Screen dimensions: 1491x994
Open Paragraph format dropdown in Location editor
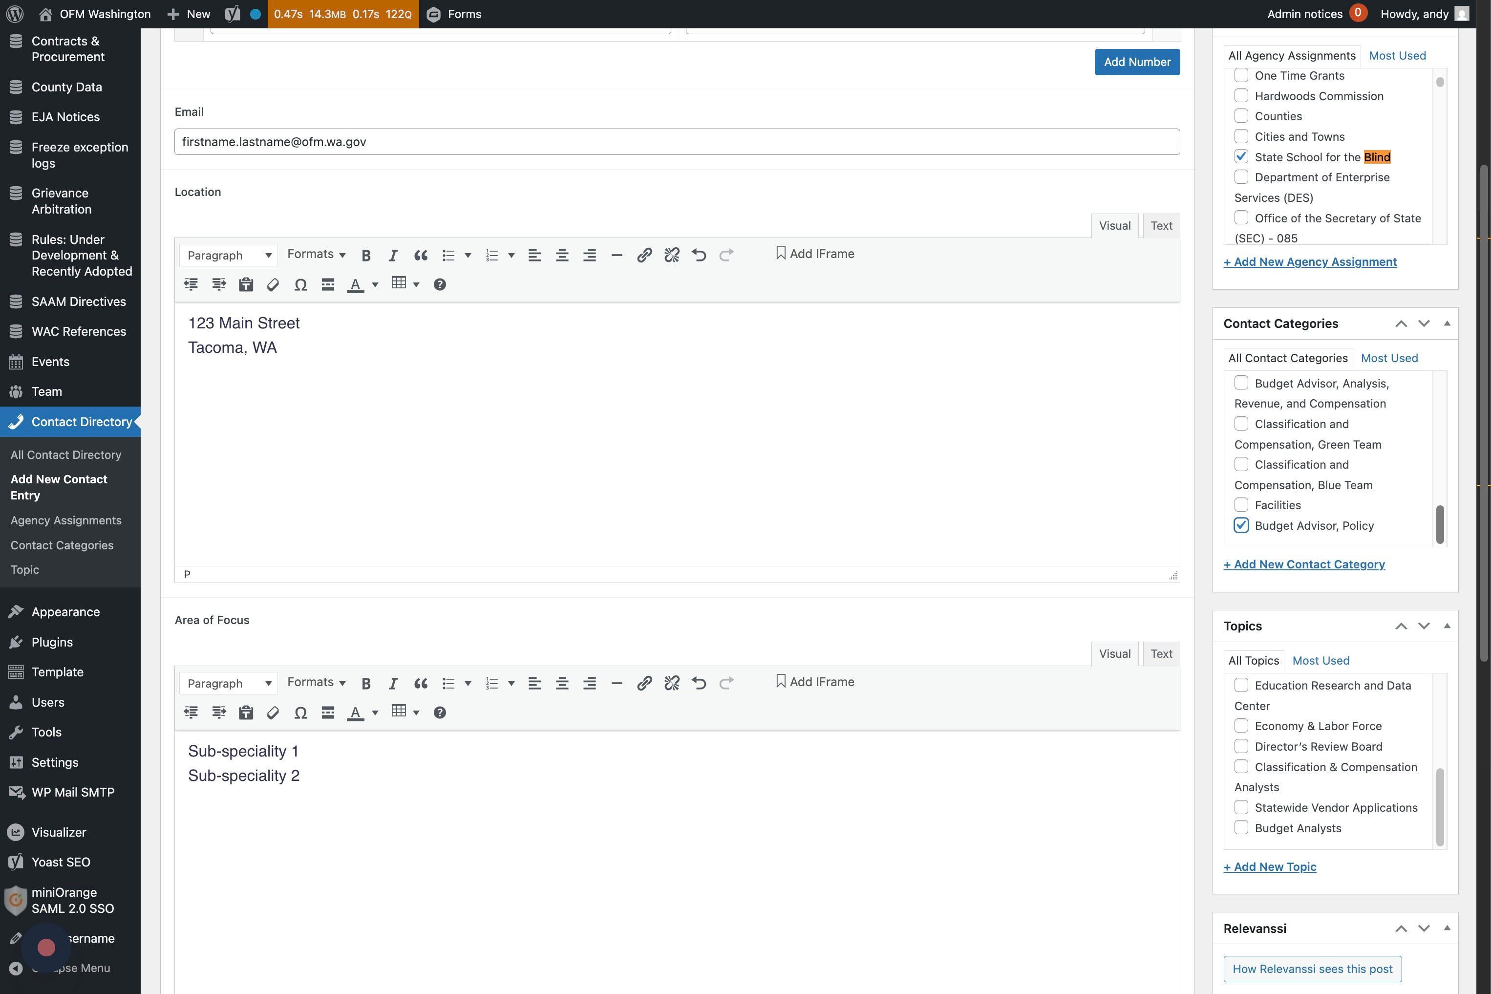click(228, 256)
